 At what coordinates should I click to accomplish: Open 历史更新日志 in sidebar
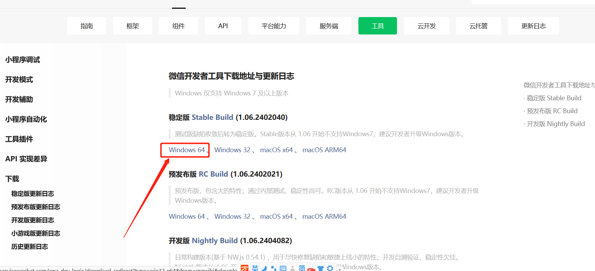click(30, 247)
